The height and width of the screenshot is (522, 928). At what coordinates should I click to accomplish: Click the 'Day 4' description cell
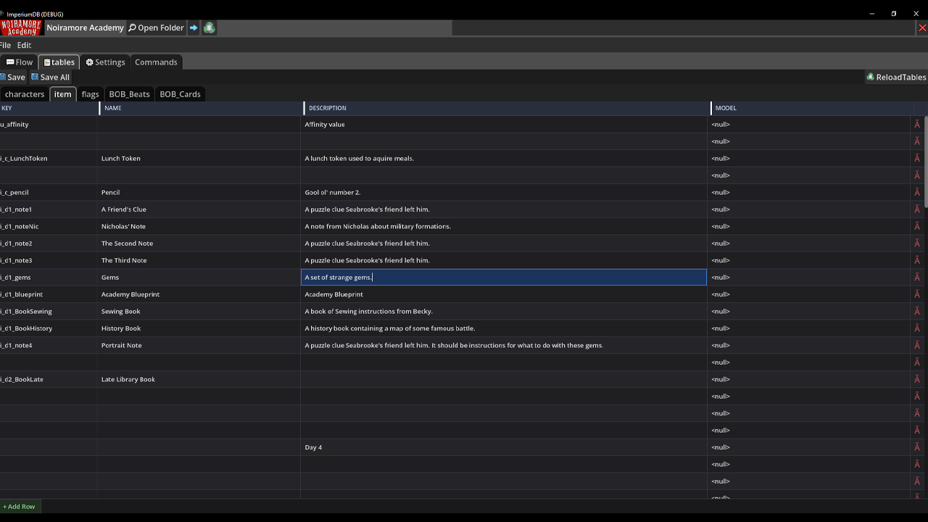coord(504,447)
